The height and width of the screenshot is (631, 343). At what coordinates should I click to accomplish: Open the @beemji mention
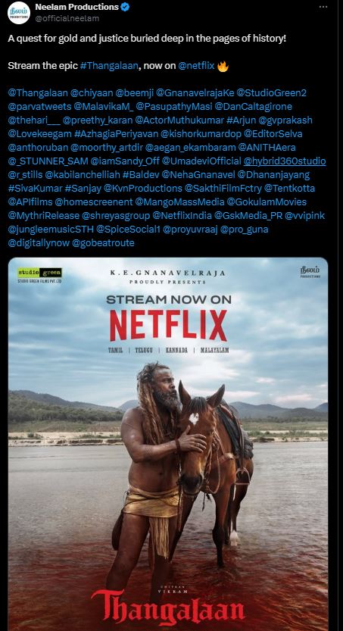[x=134, y=93]
